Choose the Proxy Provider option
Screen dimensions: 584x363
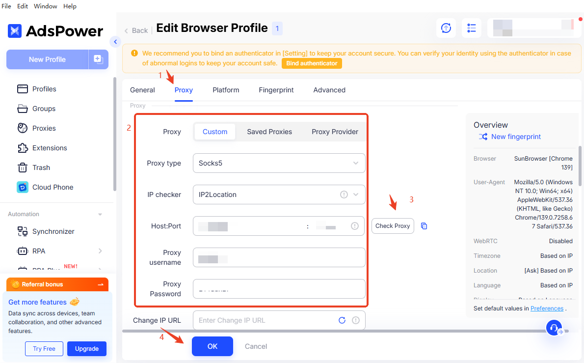point(335,132)
